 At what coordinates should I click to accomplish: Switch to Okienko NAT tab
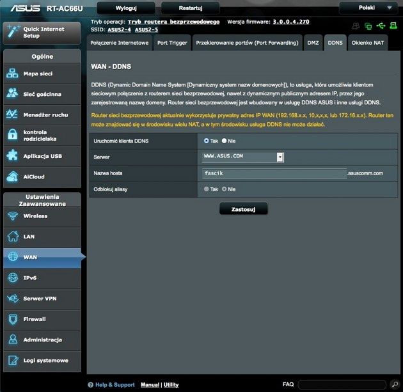click(368, 43)
